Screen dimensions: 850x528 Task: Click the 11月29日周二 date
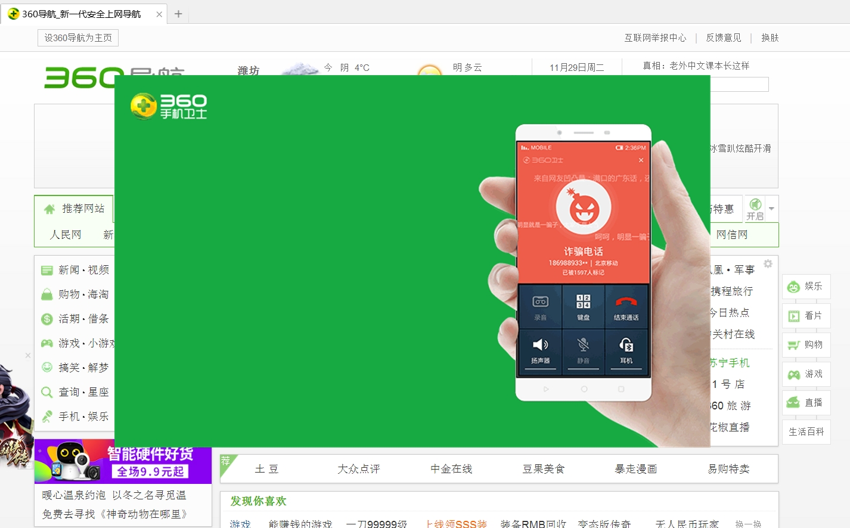point(577,67)
